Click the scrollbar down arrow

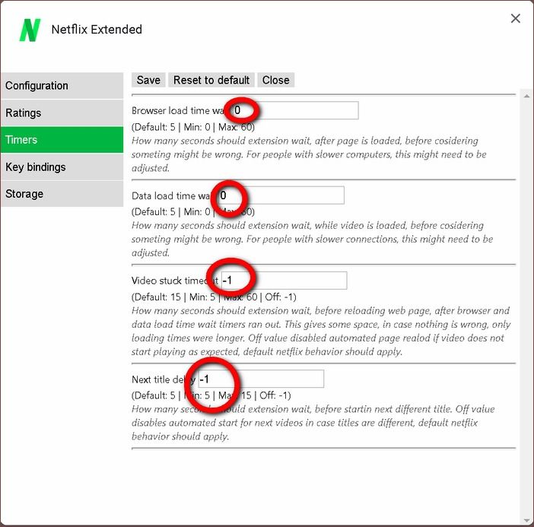pyautogui.click(x=526, y=520)
